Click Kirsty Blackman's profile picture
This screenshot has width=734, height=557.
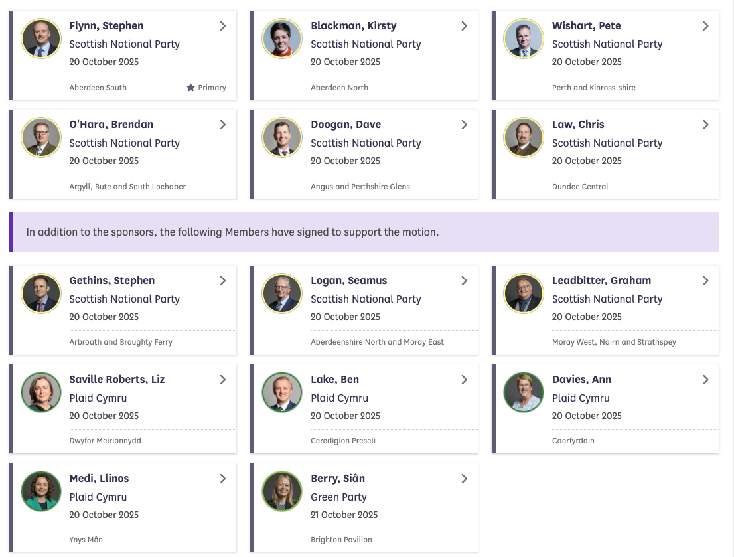click(282, 39)
